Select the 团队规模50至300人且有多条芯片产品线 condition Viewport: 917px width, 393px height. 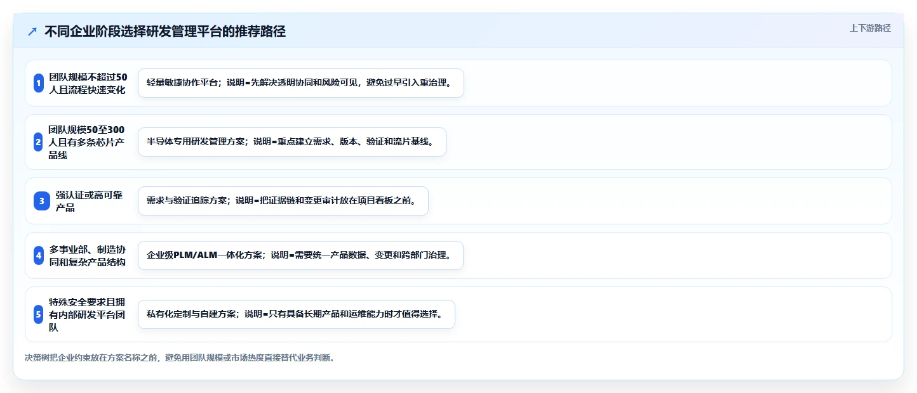click(86, 142)
